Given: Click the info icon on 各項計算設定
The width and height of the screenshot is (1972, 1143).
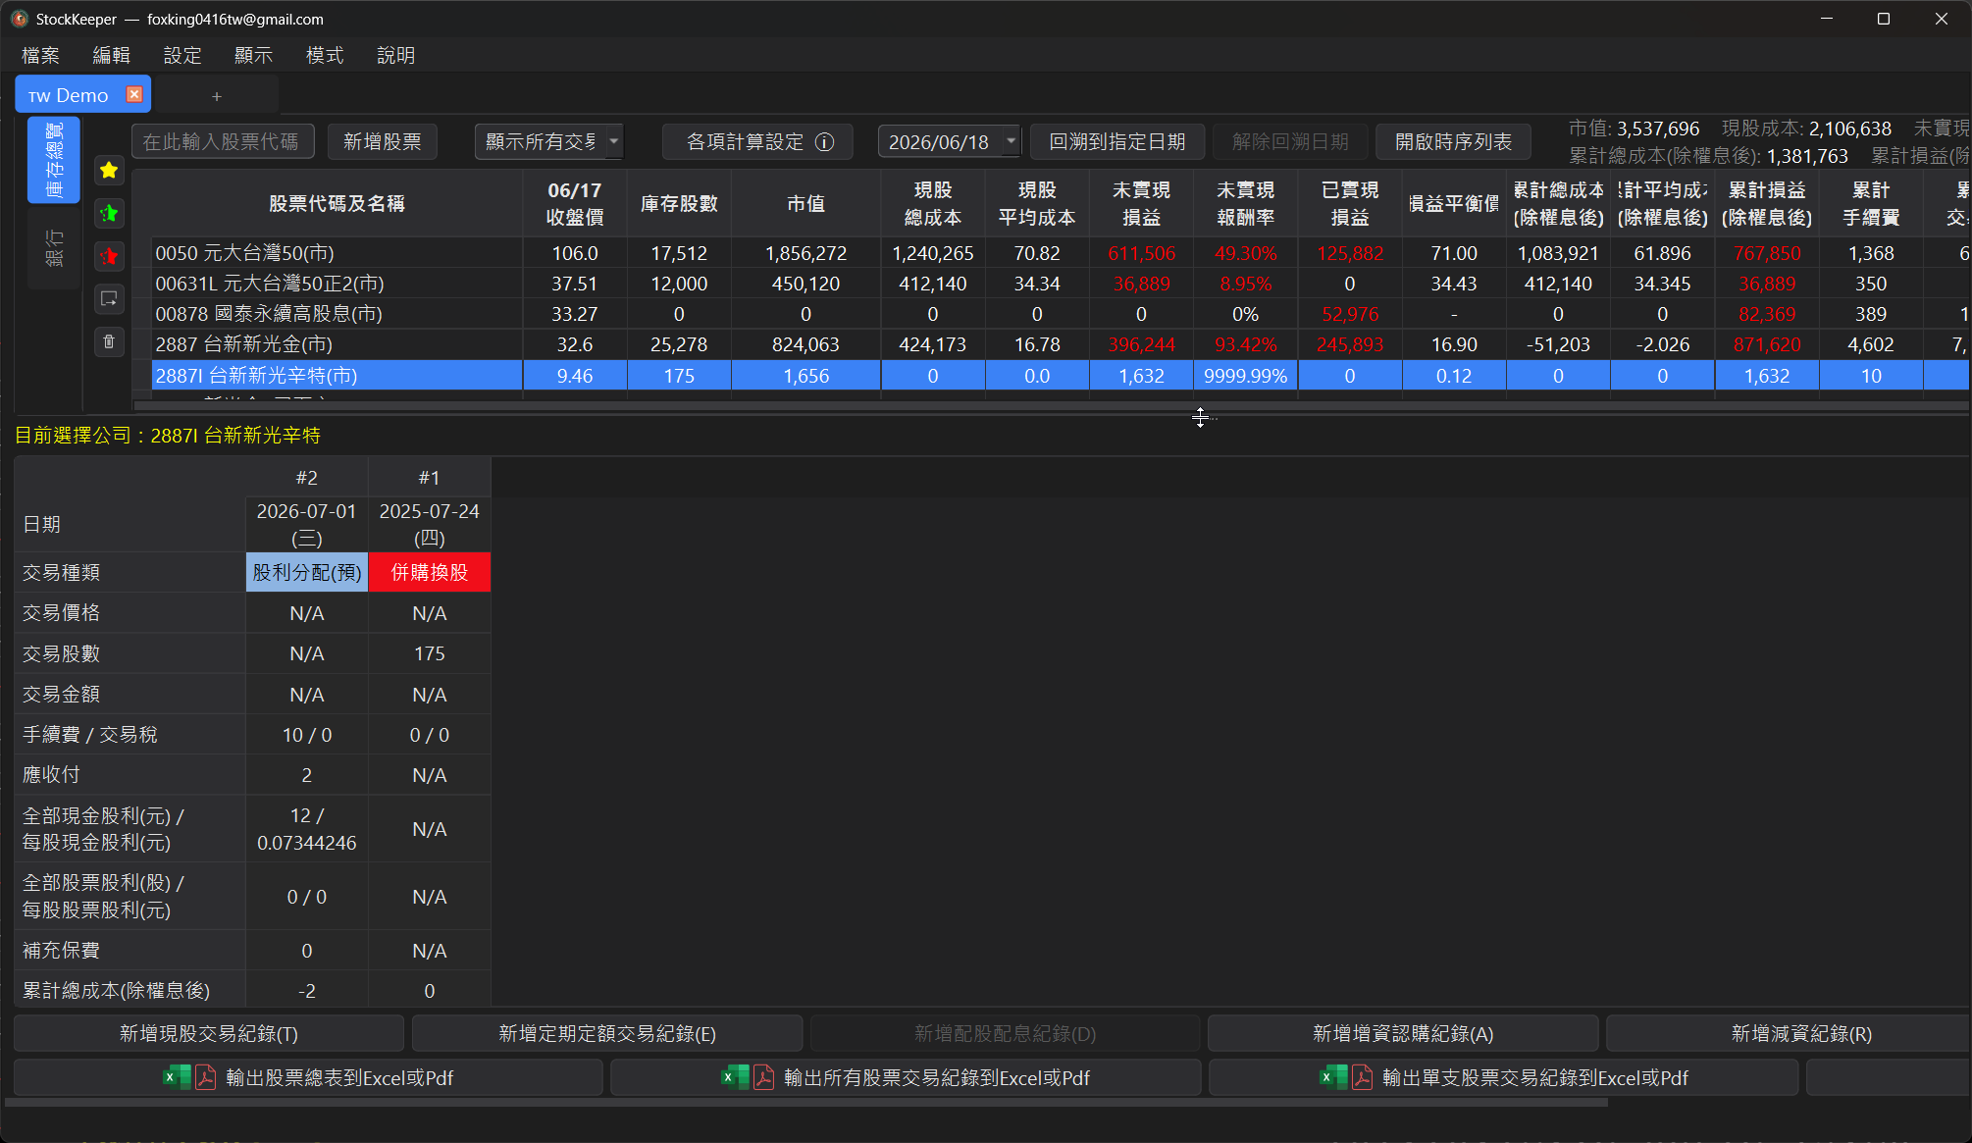Looking at the screenshot, I should (825, 142).
